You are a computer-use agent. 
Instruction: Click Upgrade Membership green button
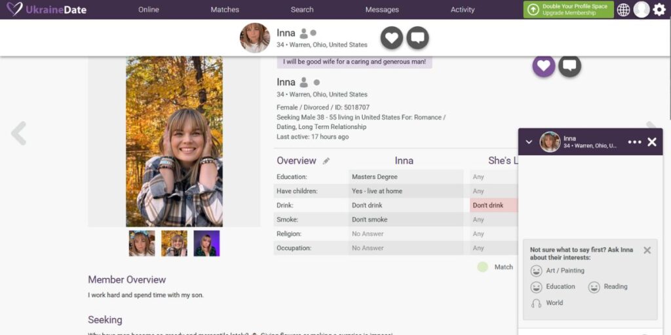(x=568, y=9)
